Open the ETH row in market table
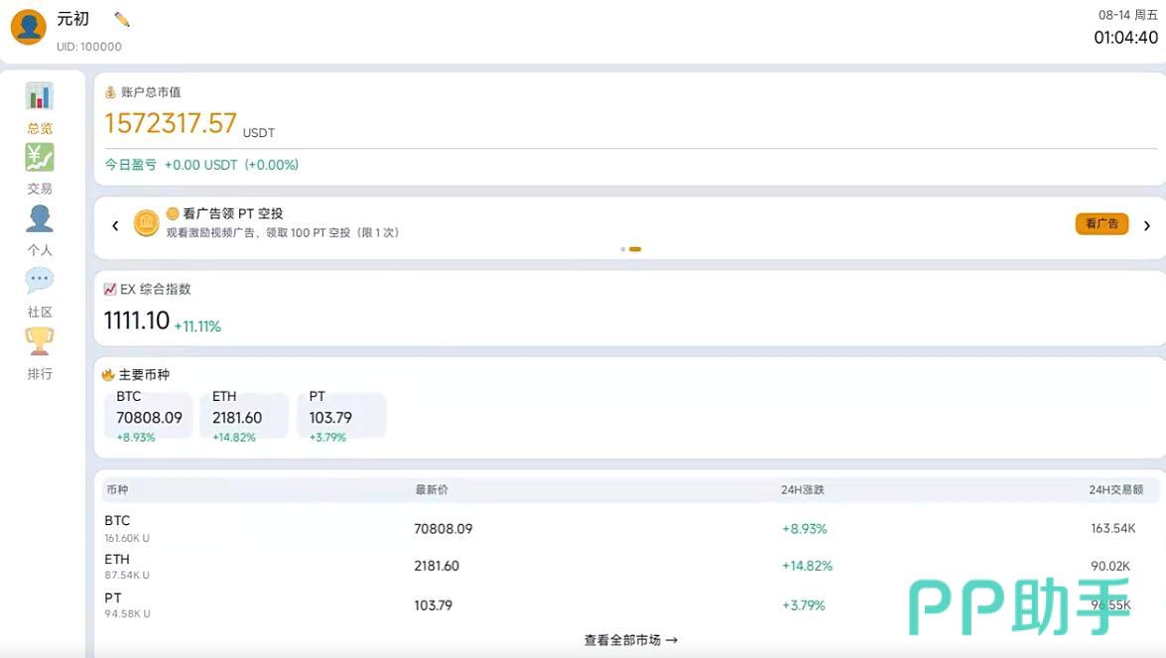Image resolution: width=1166 pixels, height=658 pixels. [x=629, y=566]
